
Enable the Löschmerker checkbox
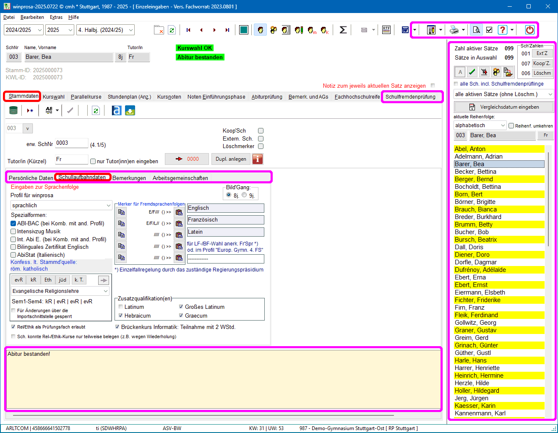point(261,146)
